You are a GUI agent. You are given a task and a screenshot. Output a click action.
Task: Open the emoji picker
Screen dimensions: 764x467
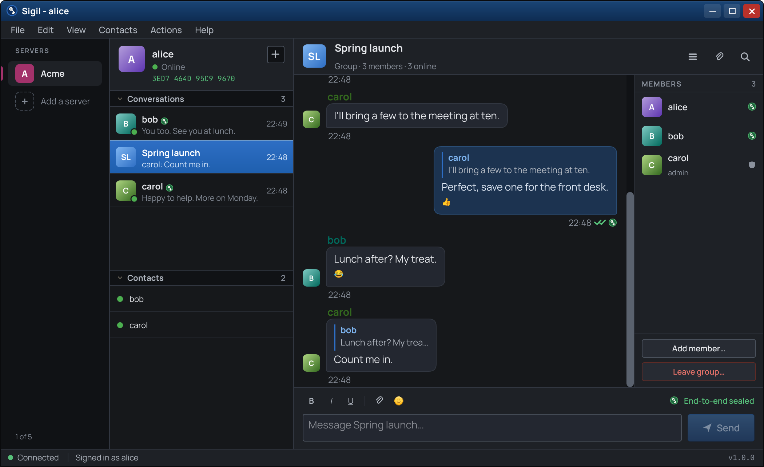(399, 400)
